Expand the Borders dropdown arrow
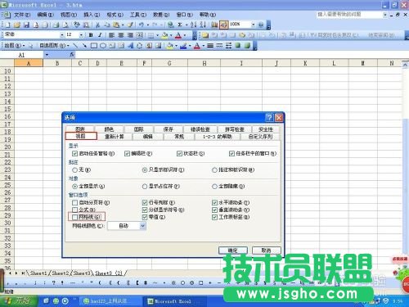Screen dimensions: 409x307 coord(157,35)
